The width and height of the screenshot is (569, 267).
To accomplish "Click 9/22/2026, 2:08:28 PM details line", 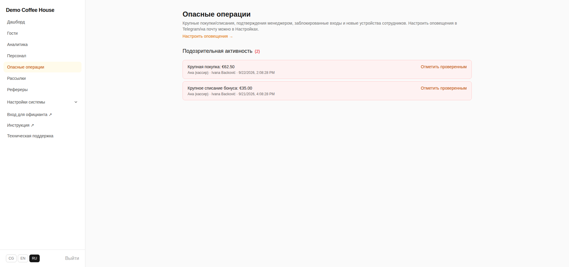I will [231, 73].
